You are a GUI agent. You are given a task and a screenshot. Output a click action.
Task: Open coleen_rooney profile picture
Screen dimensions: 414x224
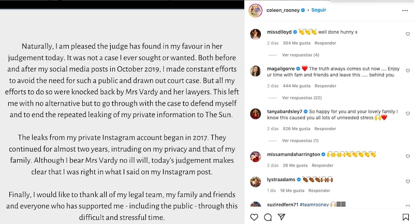(256, 10)
